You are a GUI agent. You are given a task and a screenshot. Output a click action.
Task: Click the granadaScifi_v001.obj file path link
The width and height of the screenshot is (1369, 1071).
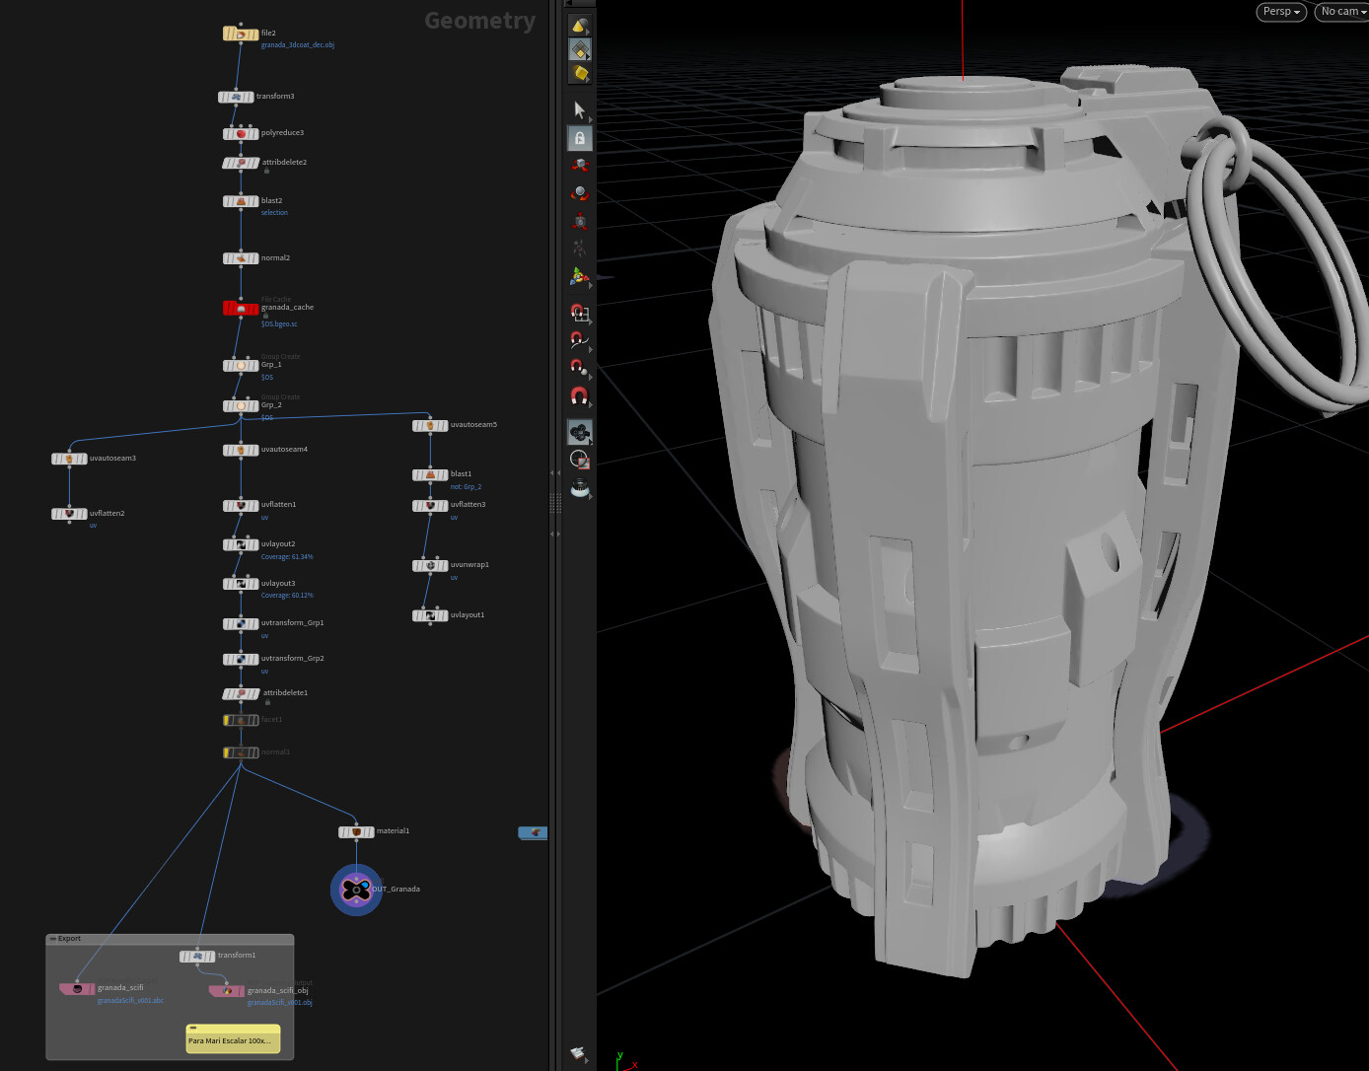pos(281,1002)
